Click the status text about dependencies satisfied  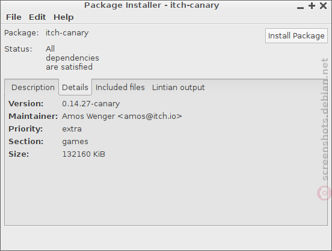click(x=72, y=58)
